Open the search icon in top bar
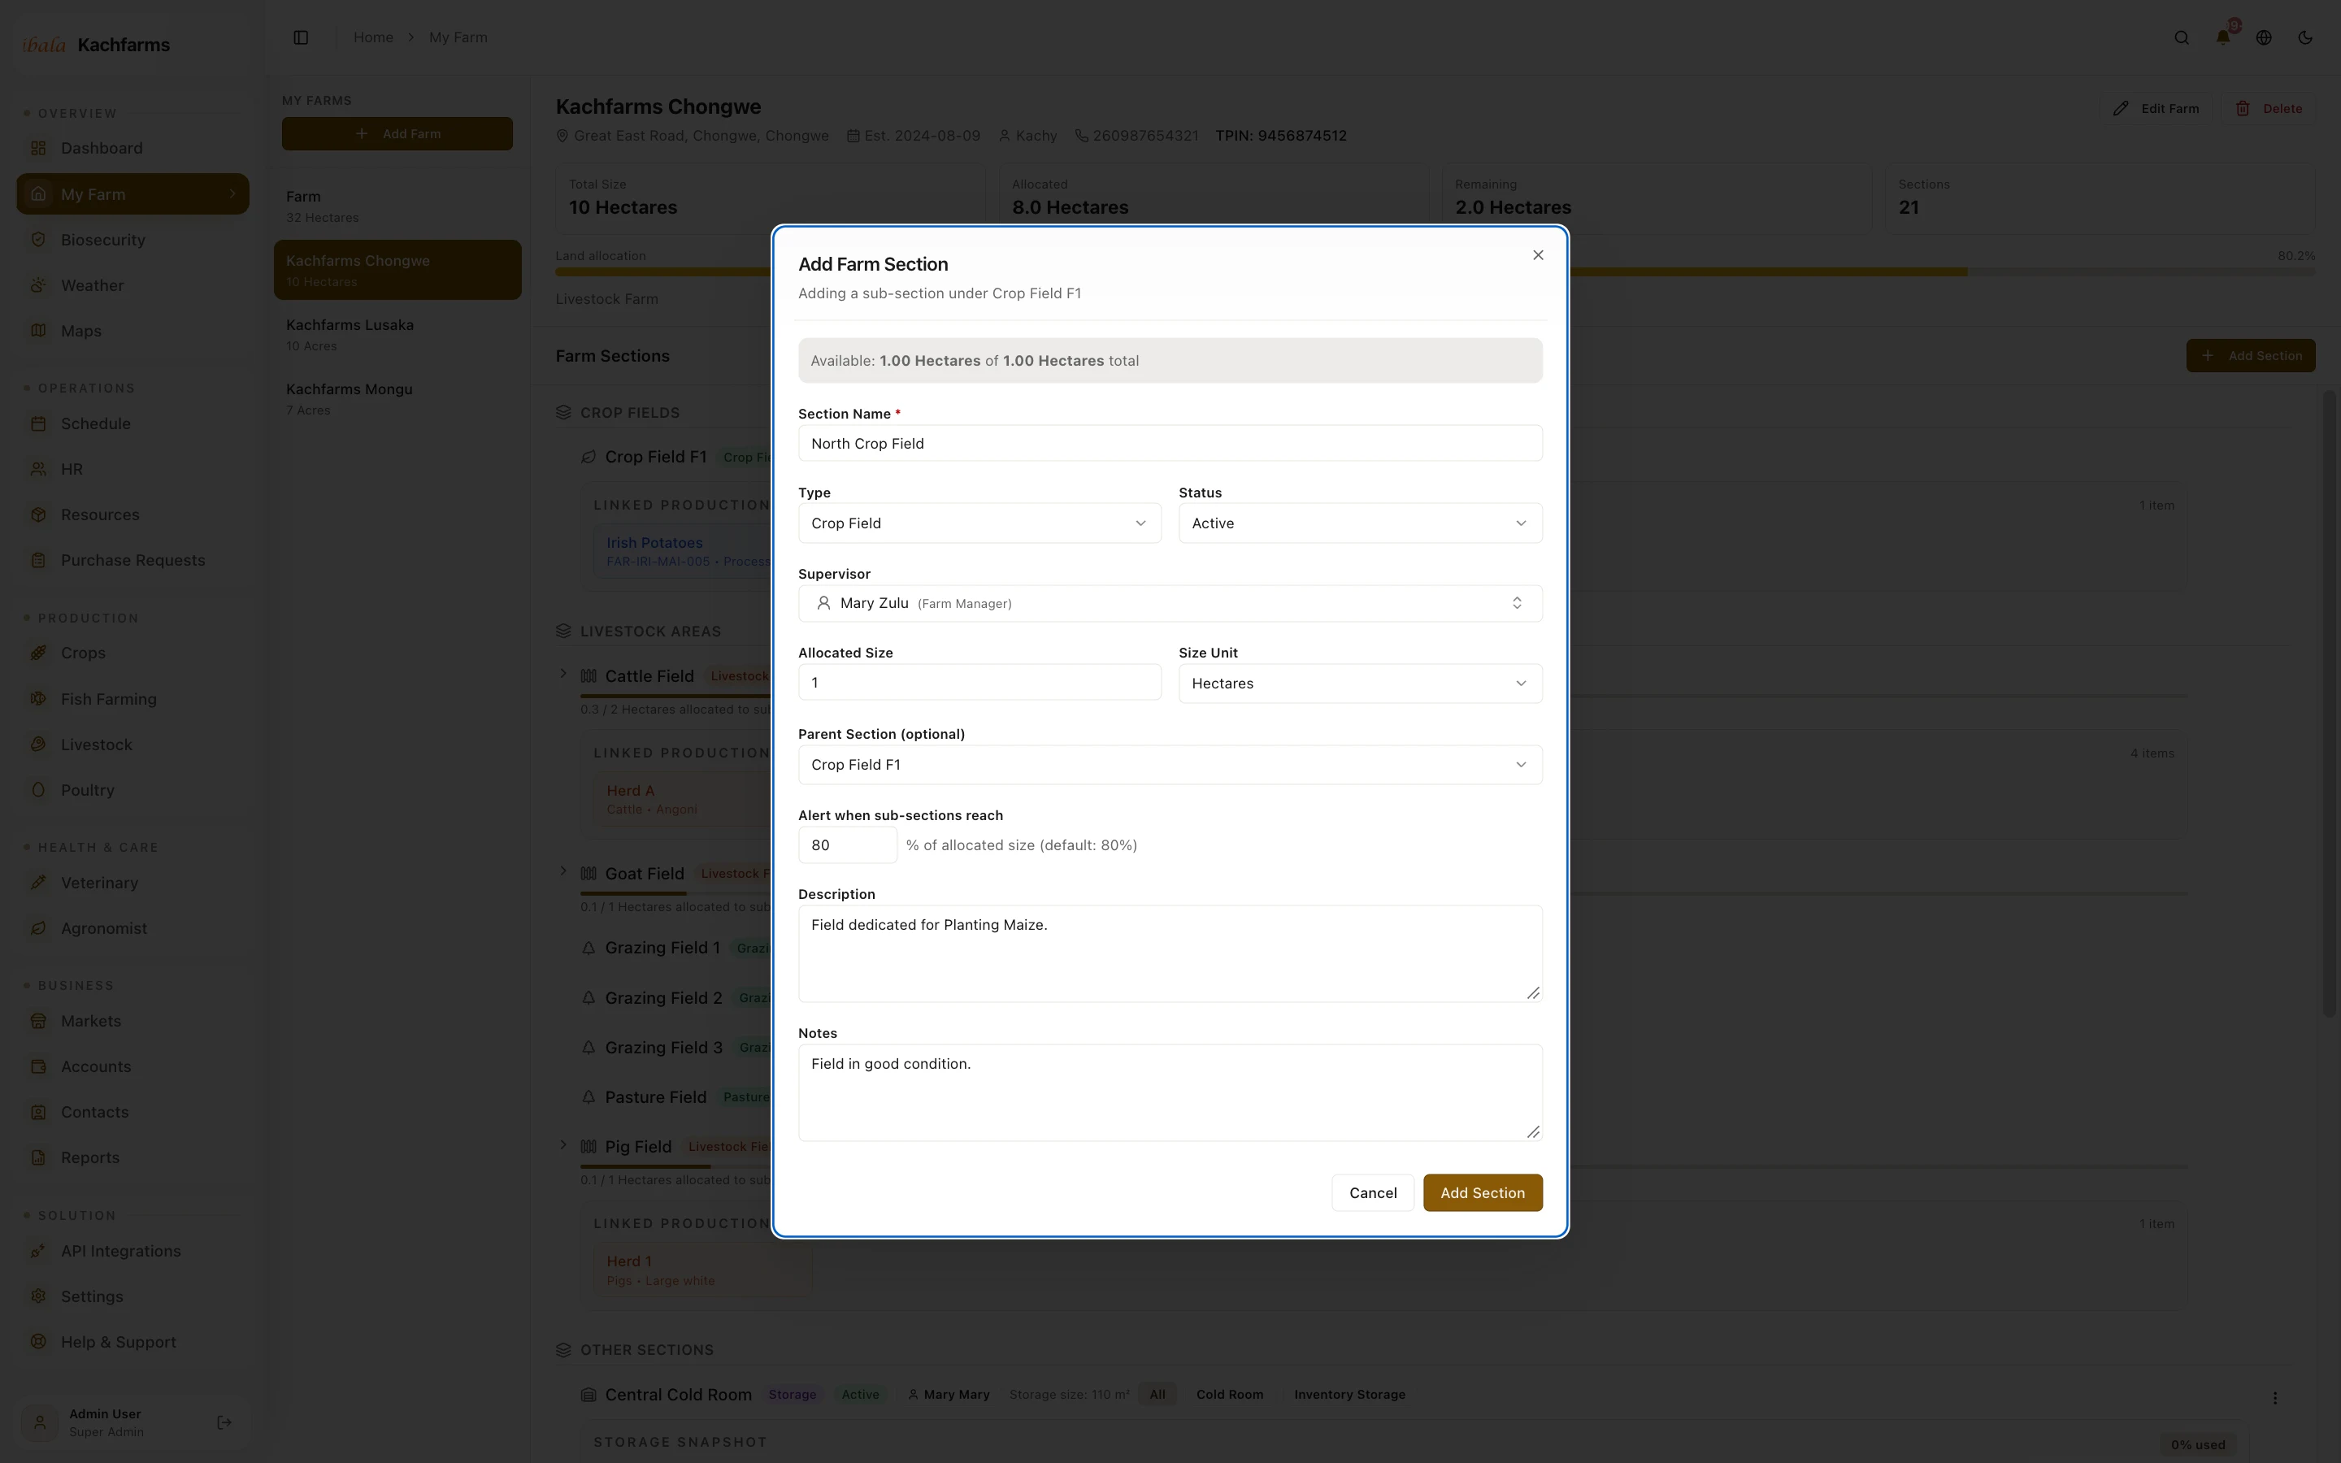The height and width of the screenshot is (1463, 2341). click(x=2182, y=37)
